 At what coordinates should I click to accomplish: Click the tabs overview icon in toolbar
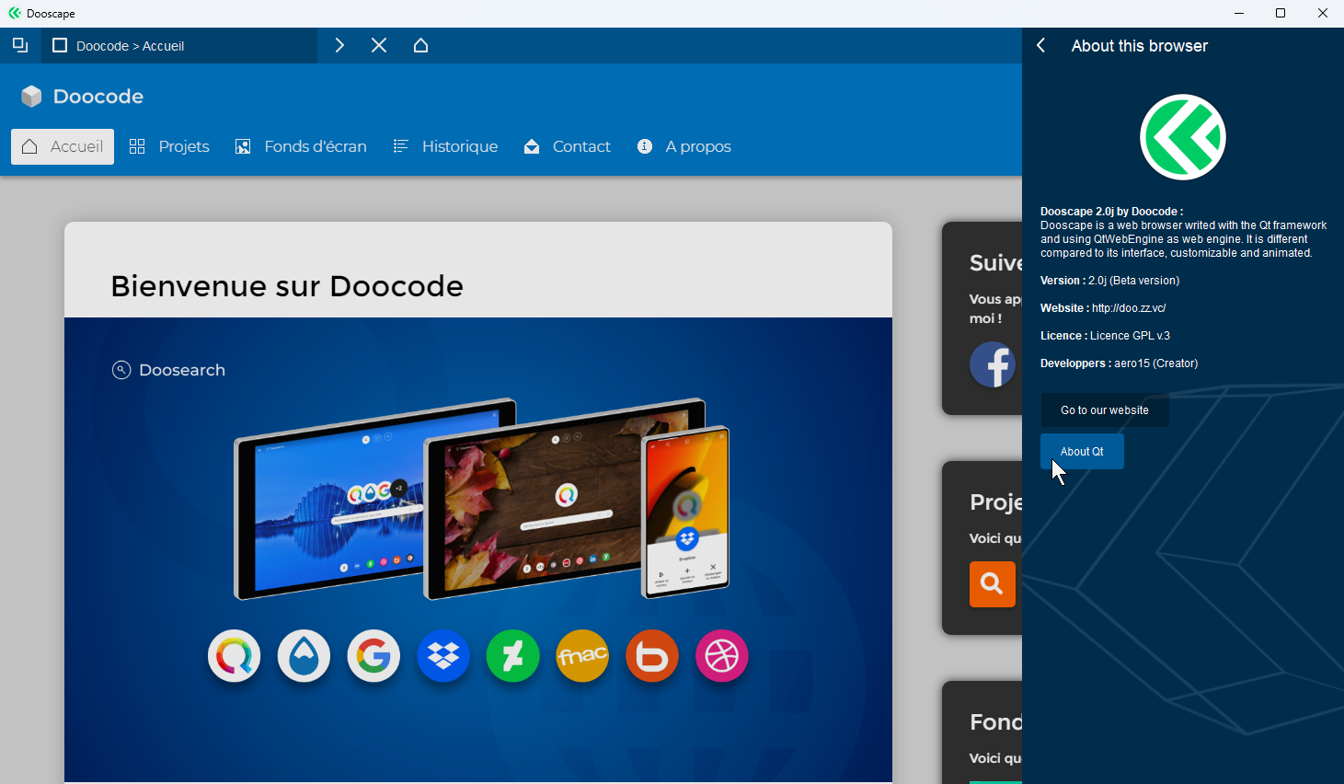(x=20, y=45)
